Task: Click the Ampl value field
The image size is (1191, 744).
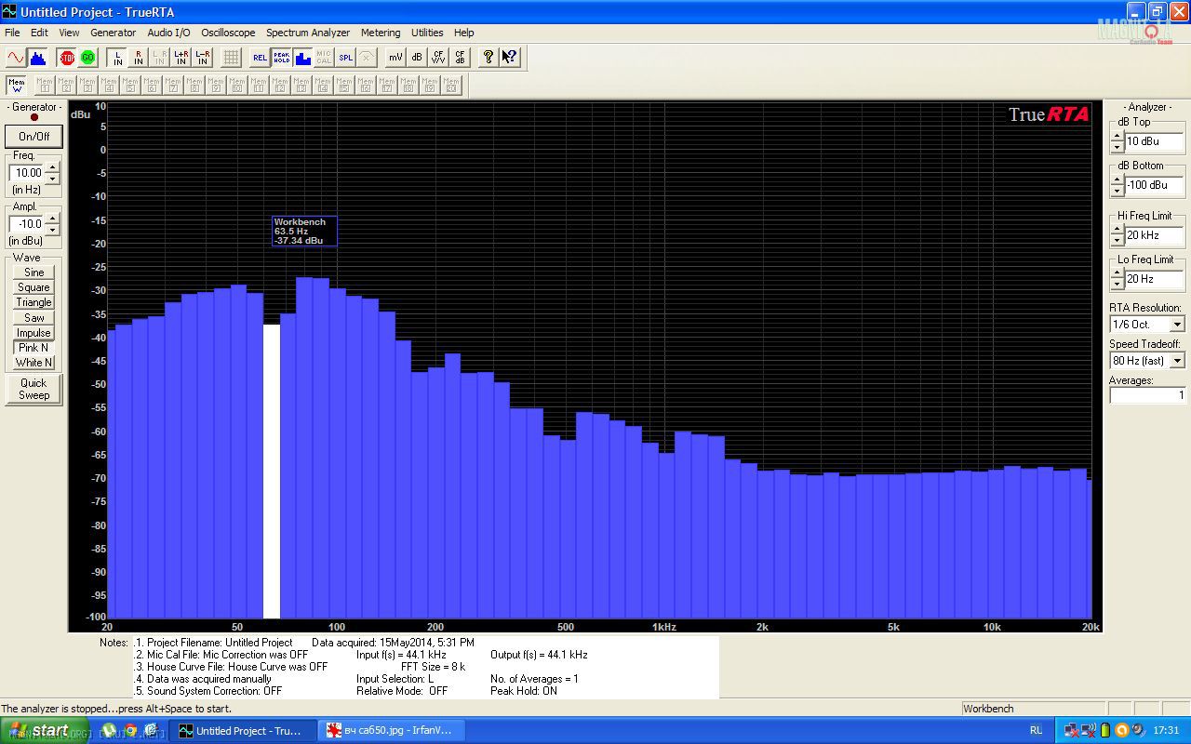Action: tap(27, 223)
